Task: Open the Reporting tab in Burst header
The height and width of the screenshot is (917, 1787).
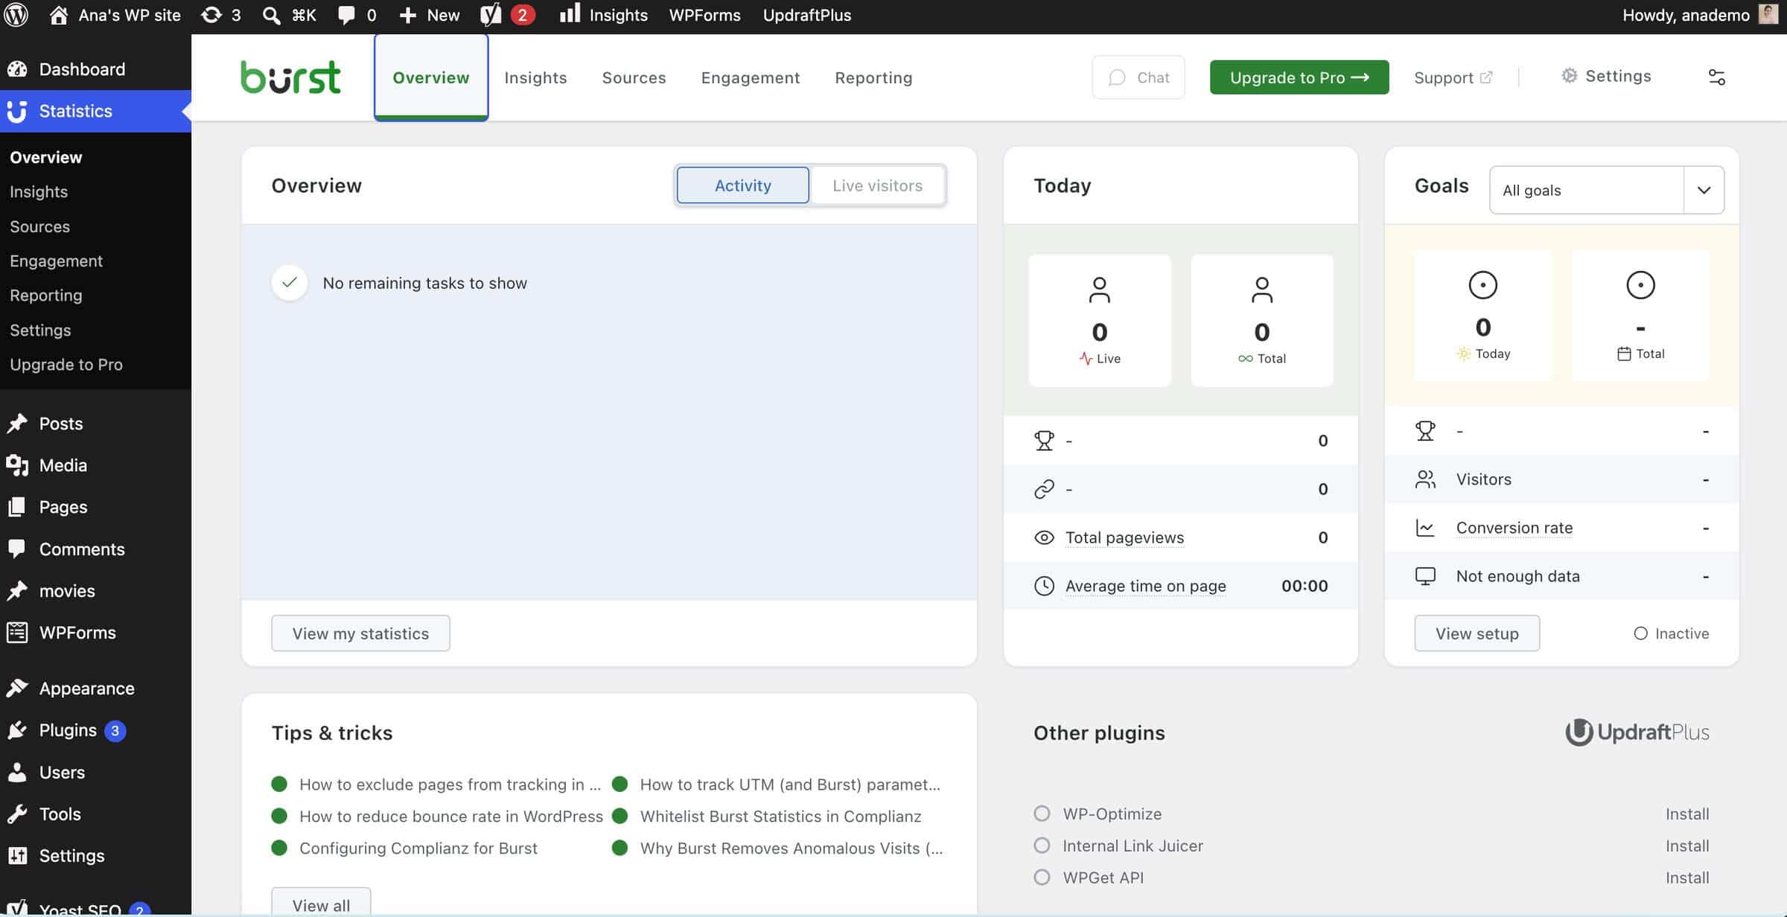Action: tap(873, 77)
